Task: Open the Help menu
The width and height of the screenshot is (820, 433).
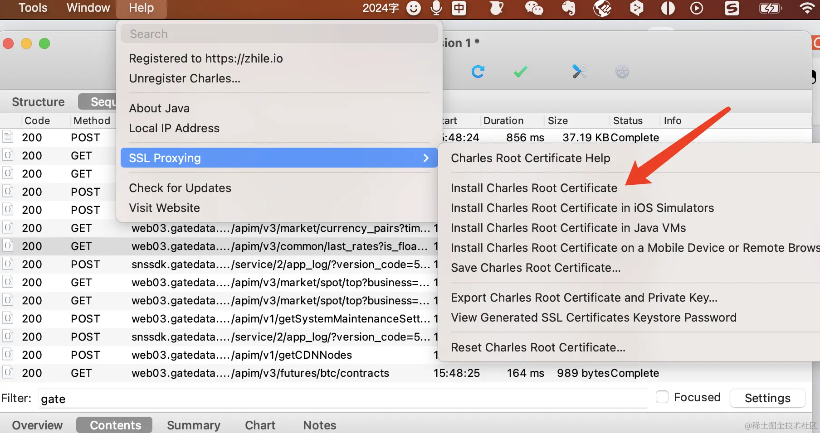Action: point(141,8)
